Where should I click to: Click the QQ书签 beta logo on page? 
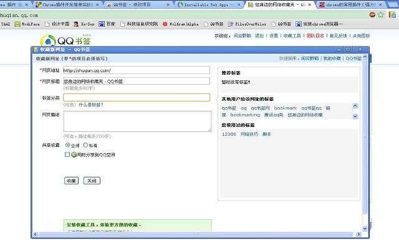[65, 40]
